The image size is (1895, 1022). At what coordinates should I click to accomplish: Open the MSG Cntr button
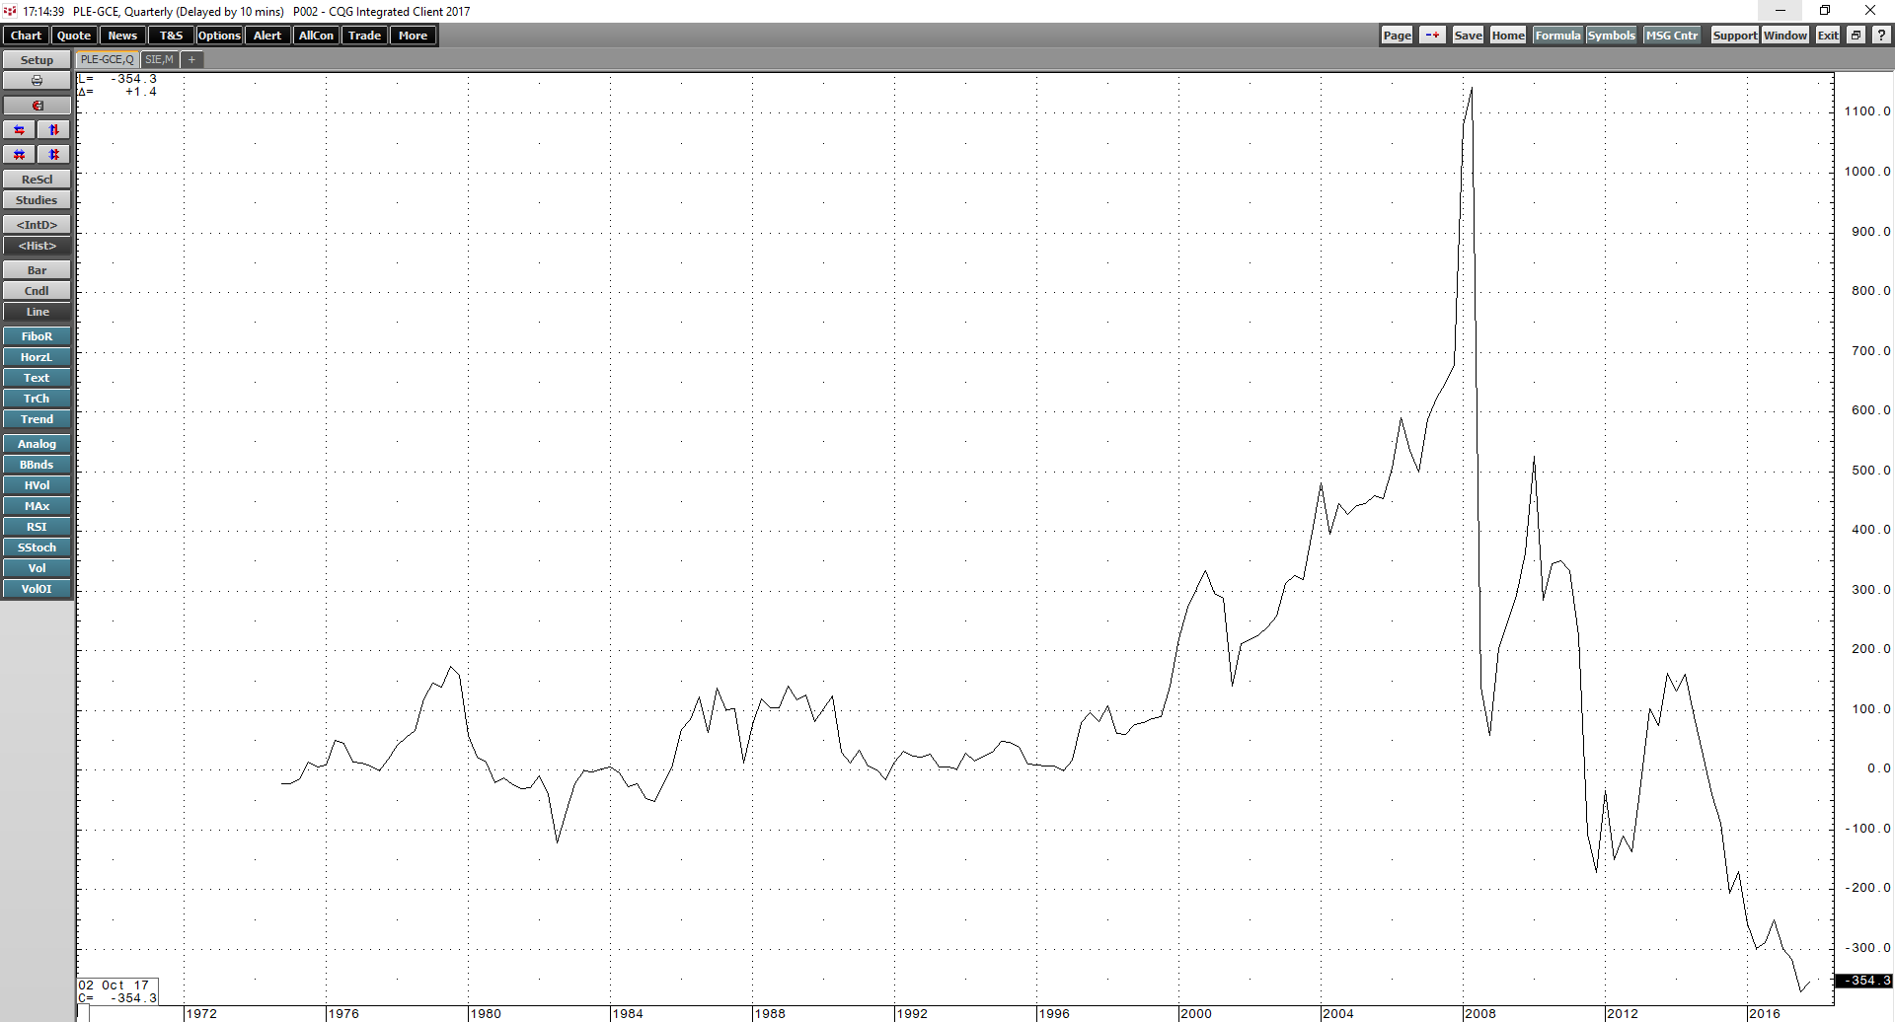pos(1672,36)
